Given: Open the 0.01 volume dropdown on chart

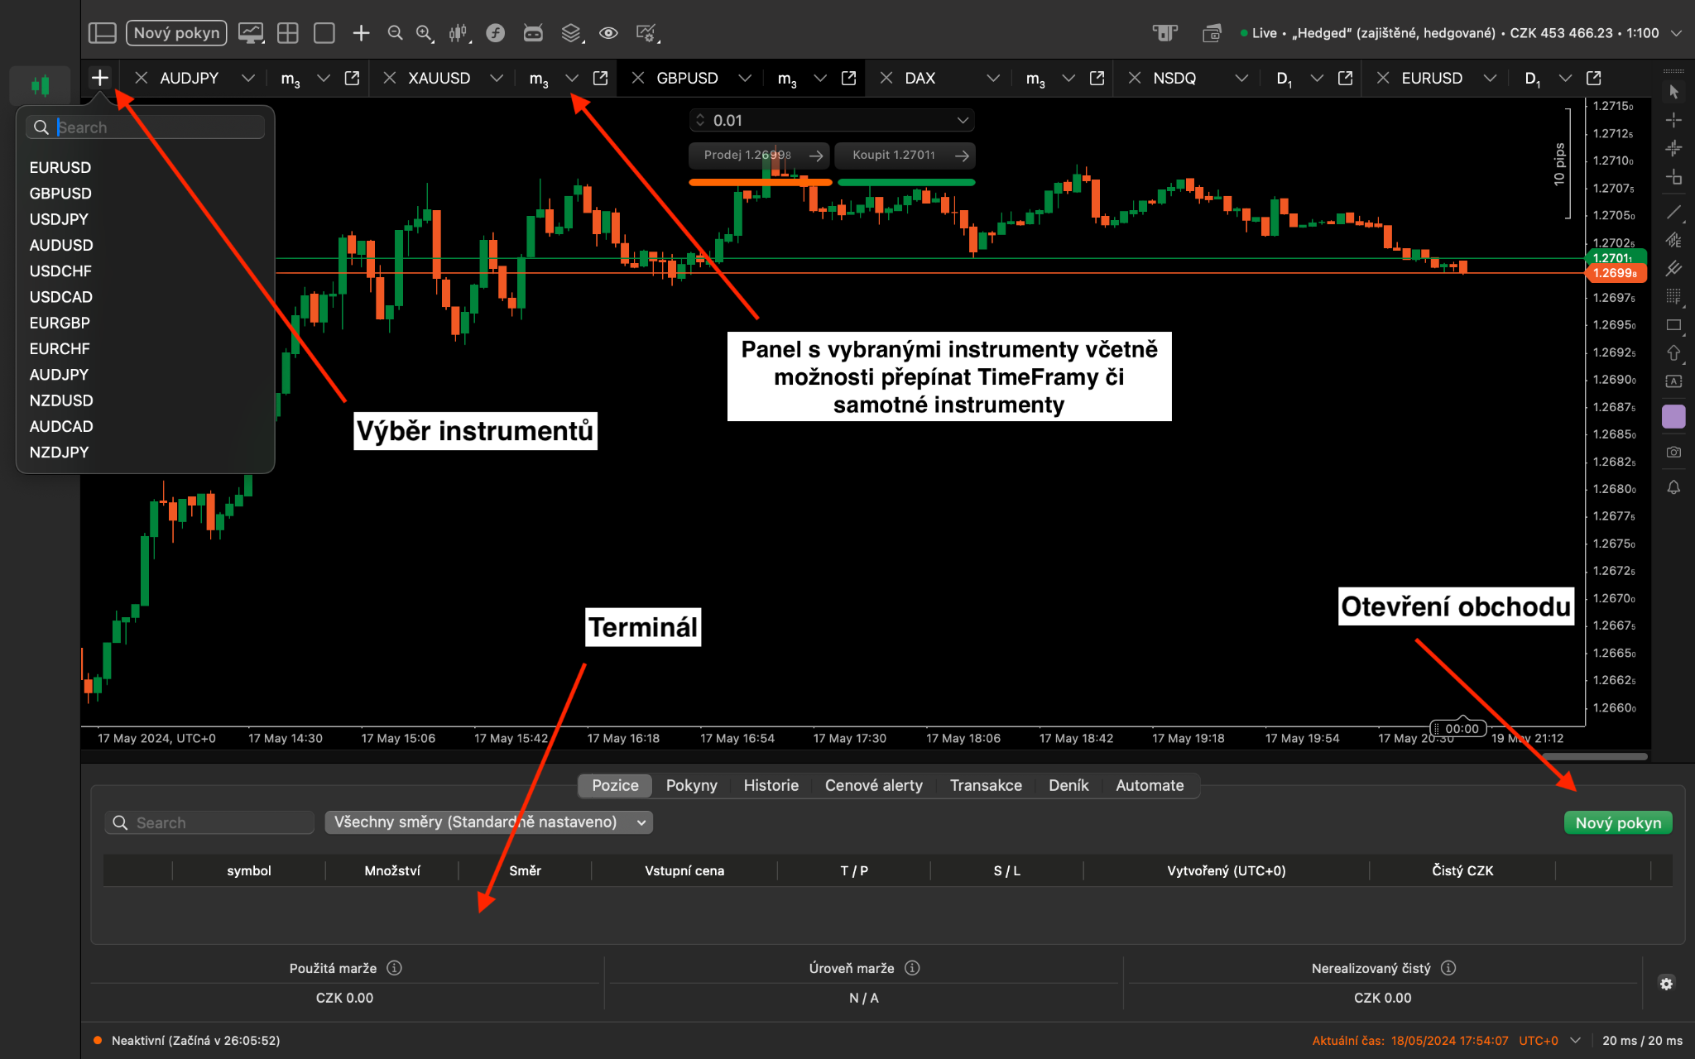Looking at the screenshot, I should coord(963,120).
